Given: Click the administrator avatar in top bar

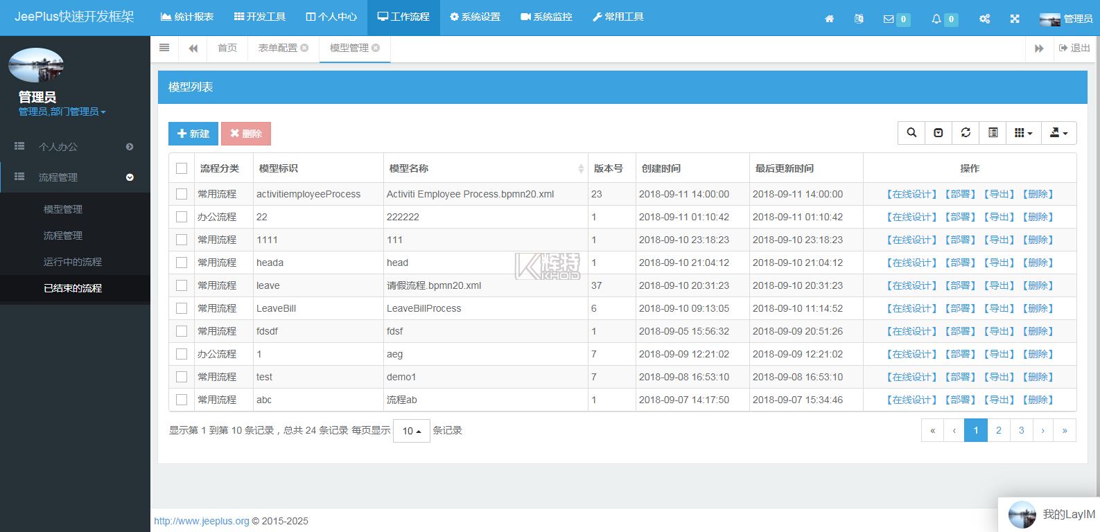Looking at the screenshot, I should click(1049, 19).
